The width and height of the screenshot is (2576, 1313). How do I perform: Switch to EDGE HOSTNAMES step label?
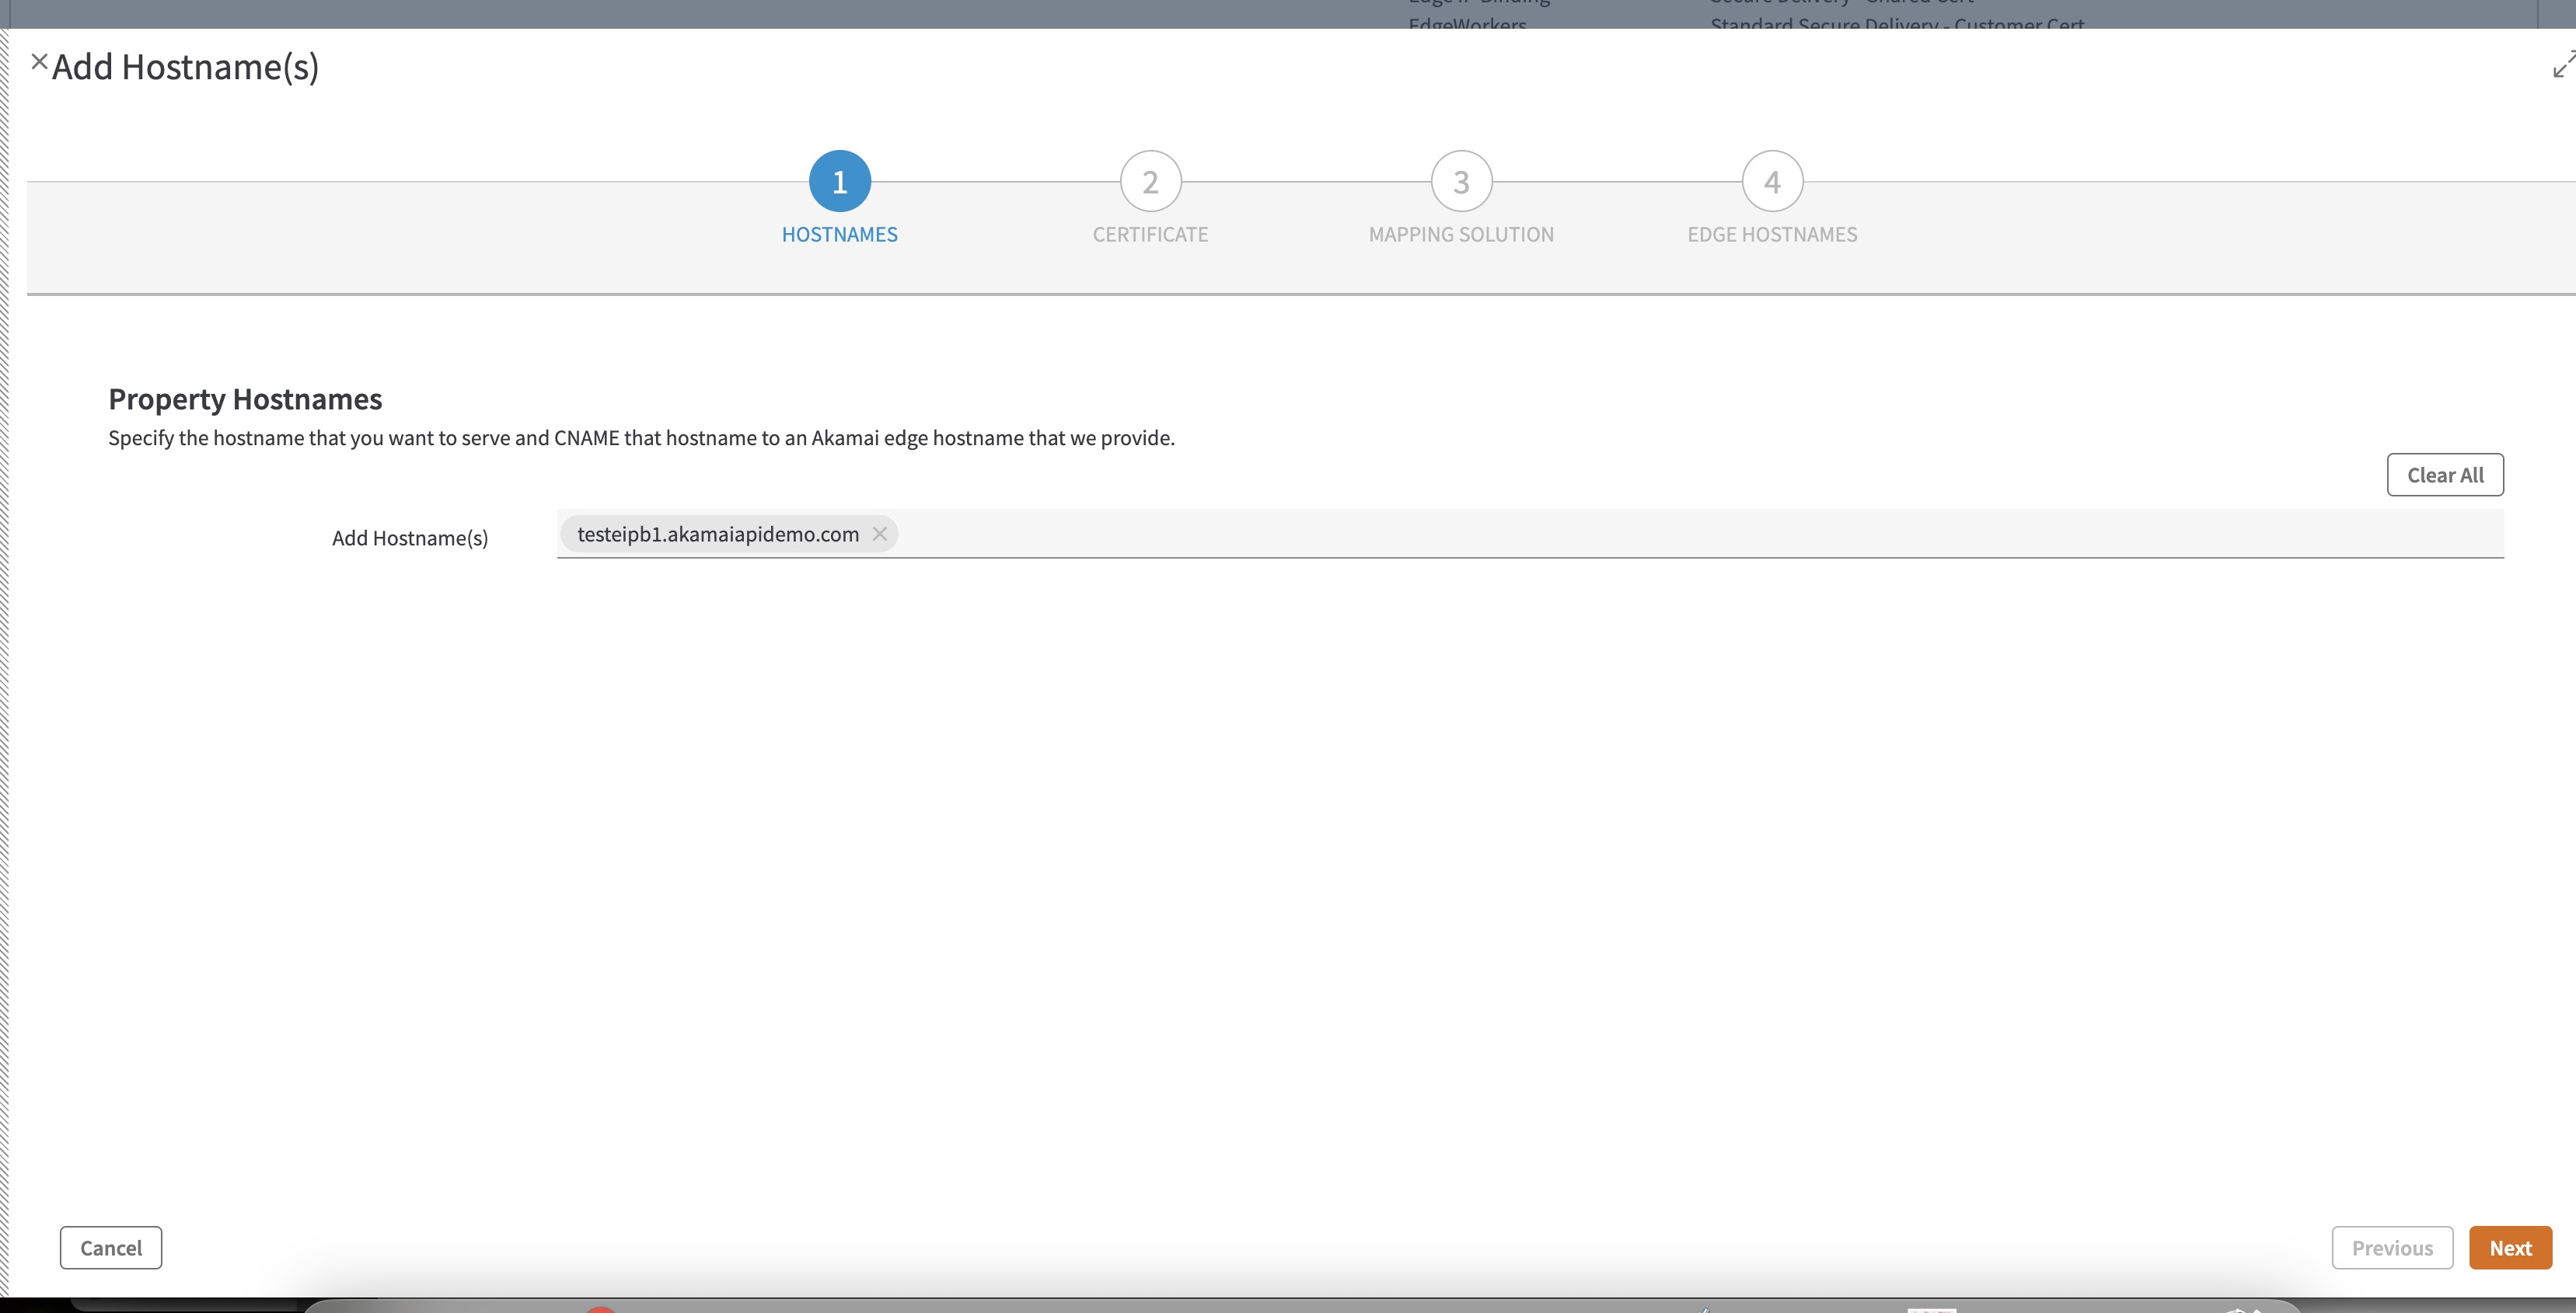click(1772, 235)
